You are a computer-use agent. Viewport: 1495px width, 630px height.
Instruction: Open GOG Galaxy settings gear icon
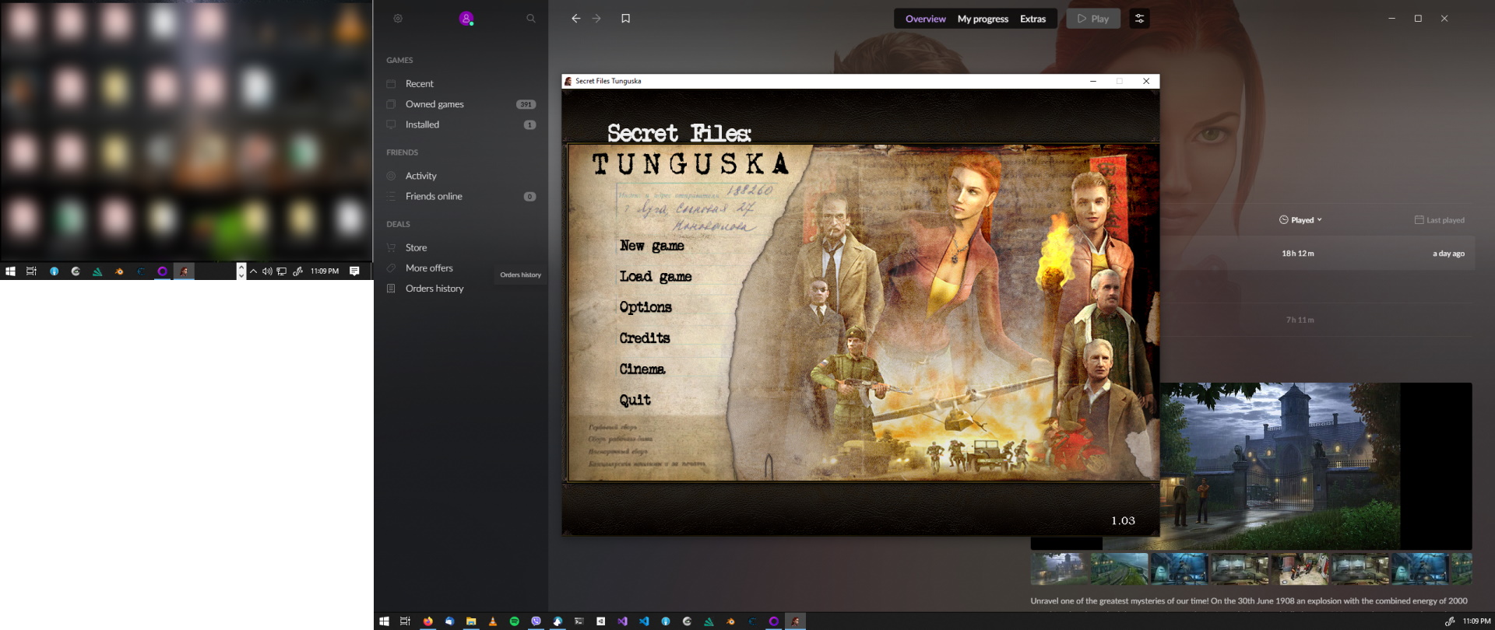pos(398,18)
